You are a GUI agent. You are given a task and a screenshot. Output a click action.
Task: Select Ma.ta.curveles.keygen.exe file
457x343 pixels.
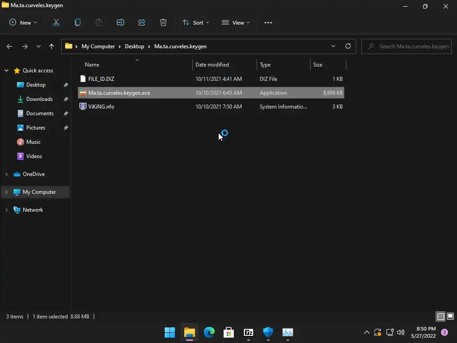(x=211, y=93)
